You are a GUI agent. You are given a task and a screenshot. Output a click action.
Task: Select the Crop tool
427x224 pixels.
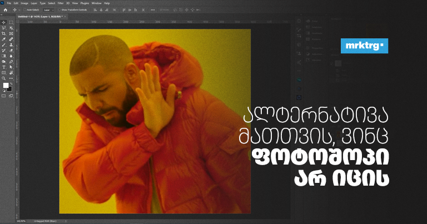(4, 34)
